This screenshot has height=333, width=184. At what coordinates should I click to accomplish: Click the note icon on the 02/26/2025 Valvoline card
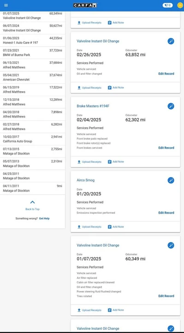(109, 88)
